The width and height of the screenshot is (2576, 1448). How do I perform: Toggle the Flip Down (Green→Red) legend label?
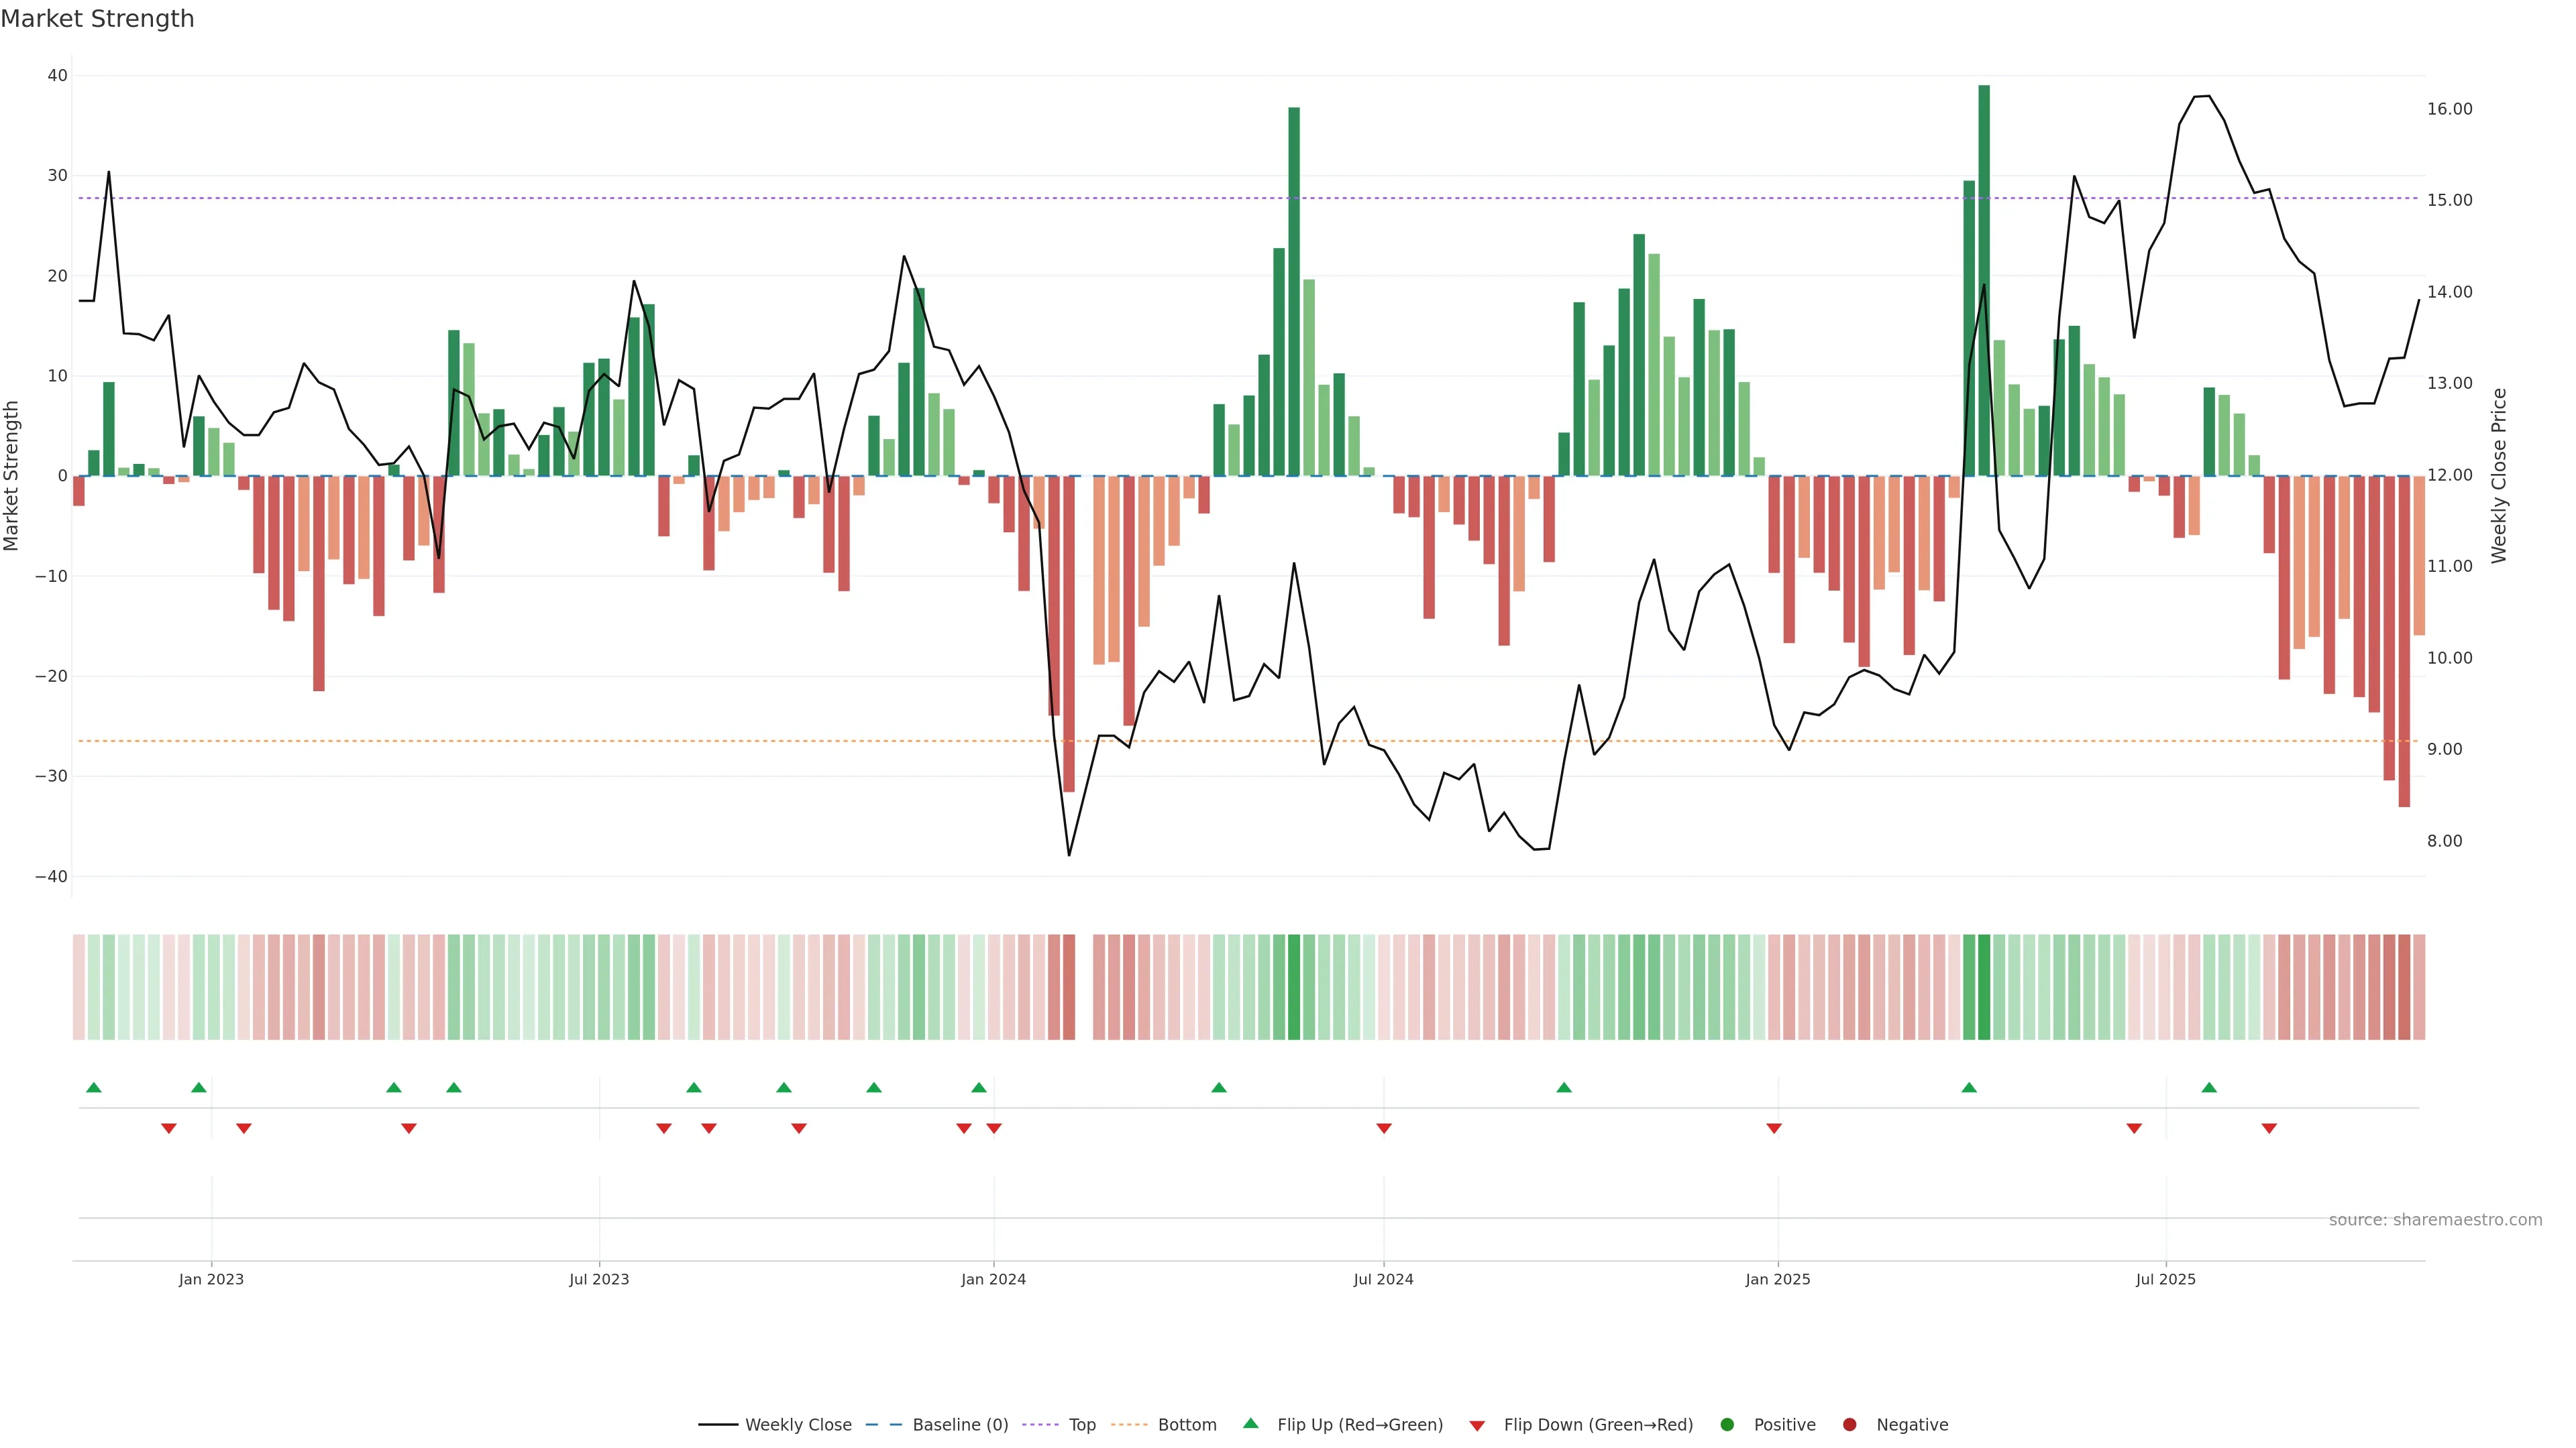click(x=1598, y=1425)
